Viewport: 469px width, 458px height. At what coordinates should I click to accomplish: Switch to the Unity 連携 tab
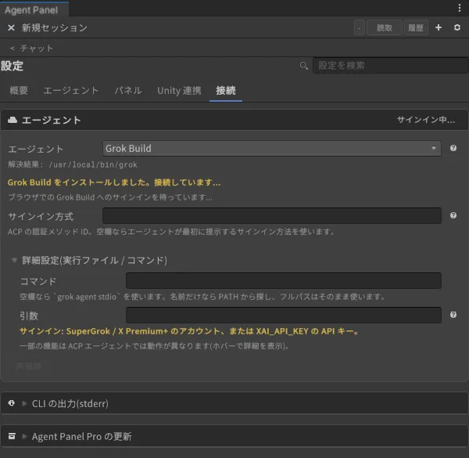[x=179, y=91]
